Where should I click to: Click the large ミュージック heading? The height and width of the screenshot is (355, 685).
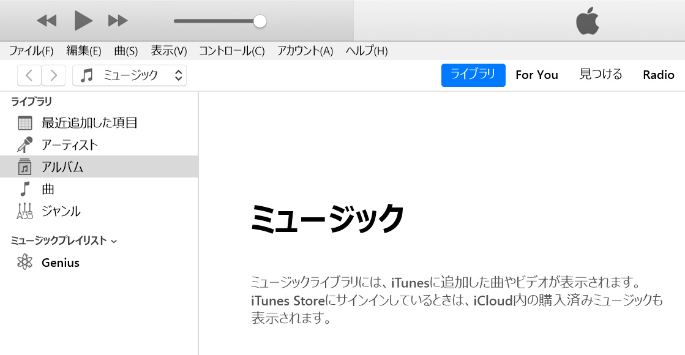click(x=327, y=218)
